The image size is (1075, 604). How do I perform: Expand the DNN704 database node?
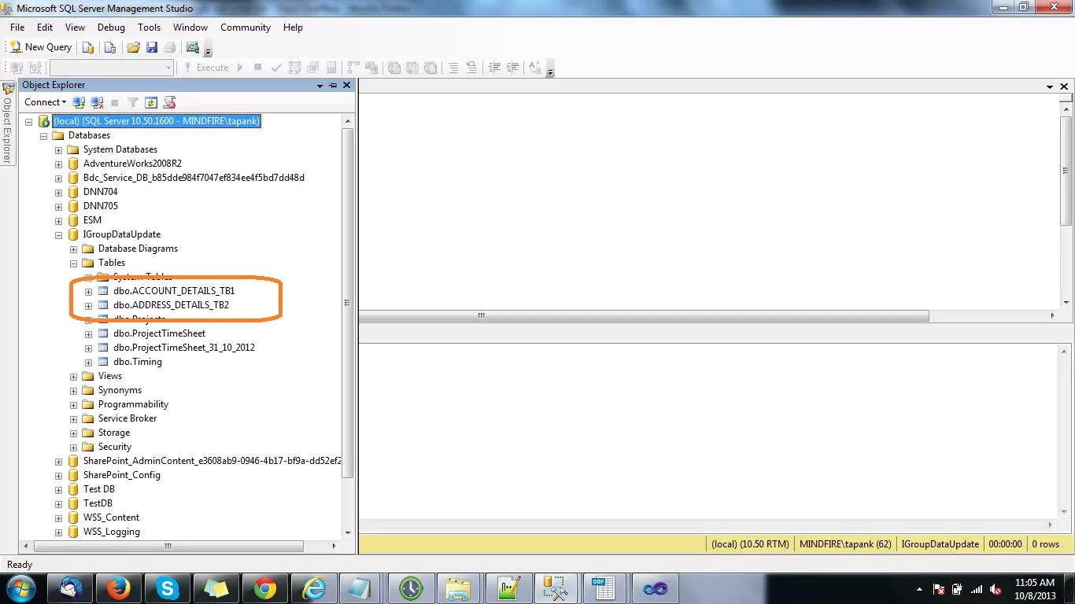coord(58,193)
